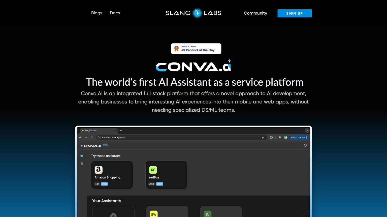Click the globe icon in Conva.AI header
Viewport: 387px width, 217px height.
pos(305,145)
